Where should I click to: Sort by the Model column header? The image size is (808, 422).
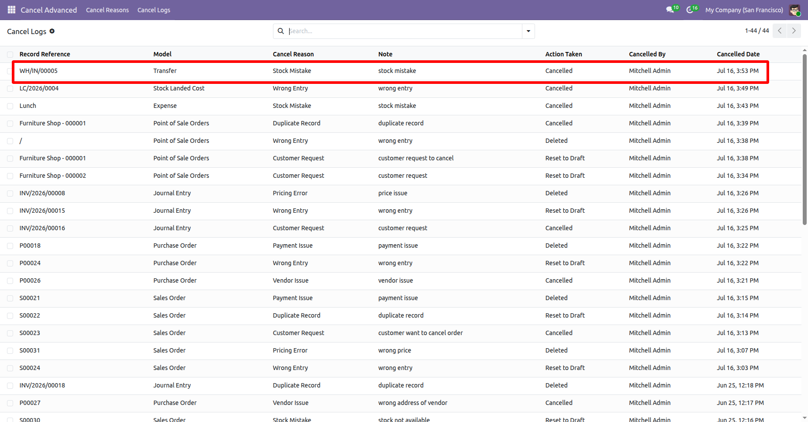point(162,54)
